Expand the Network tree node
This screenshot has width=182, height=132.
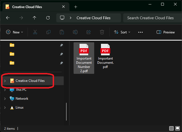click(5, 99)
